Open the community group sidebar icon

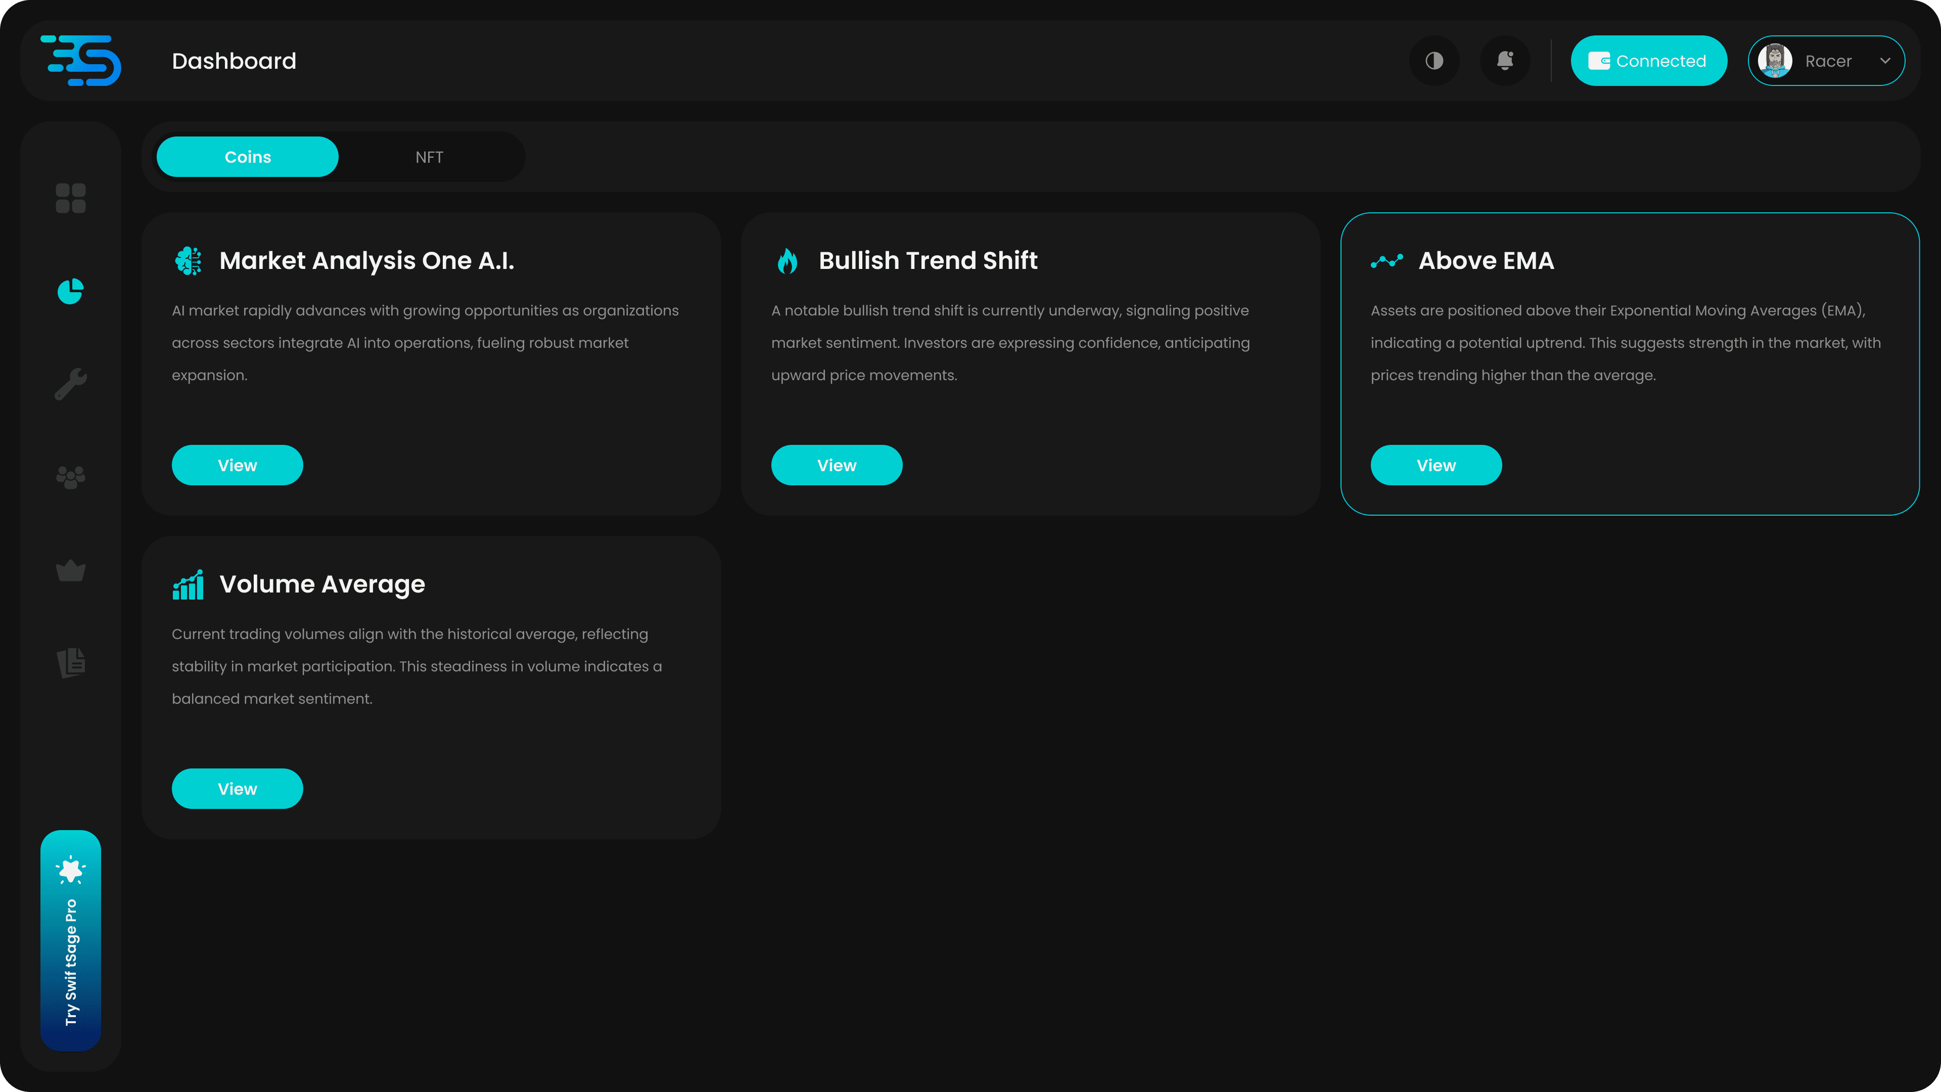click(x=71, y=477)
